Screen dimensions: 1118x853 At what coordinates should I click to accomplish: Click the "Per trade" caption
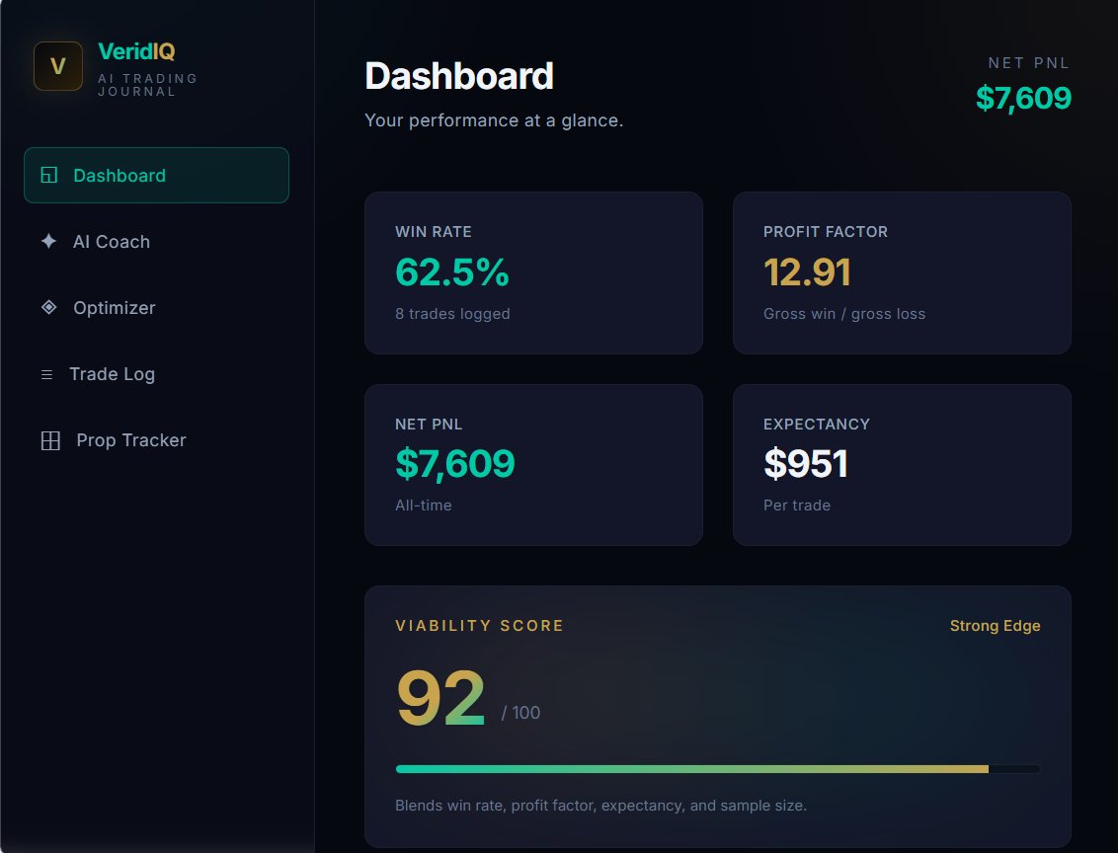(797, 505)
